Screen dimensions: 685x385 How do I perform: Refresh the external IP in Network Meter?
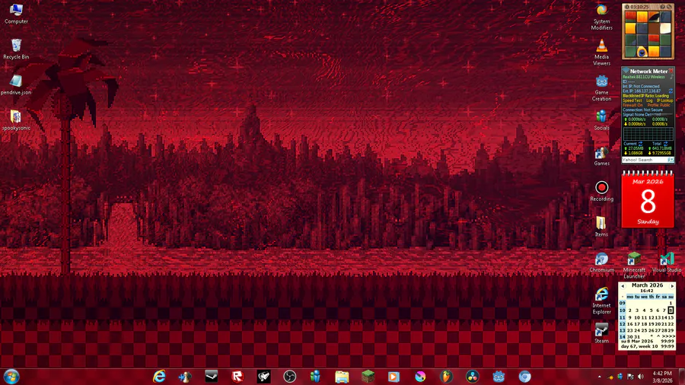tap(671, 91)
